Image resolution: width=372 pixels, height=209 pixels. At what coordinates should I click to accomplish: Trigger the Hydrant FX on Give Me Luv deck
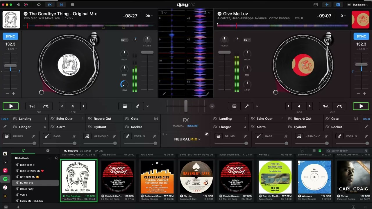305,127
